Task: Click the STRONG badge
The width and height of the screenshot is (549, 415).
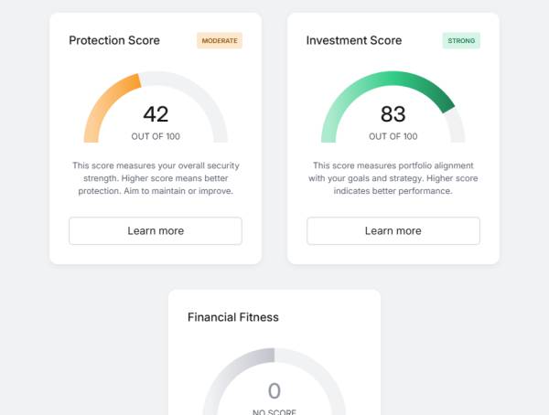Action: pyautogui.click(x=461, y=40)
